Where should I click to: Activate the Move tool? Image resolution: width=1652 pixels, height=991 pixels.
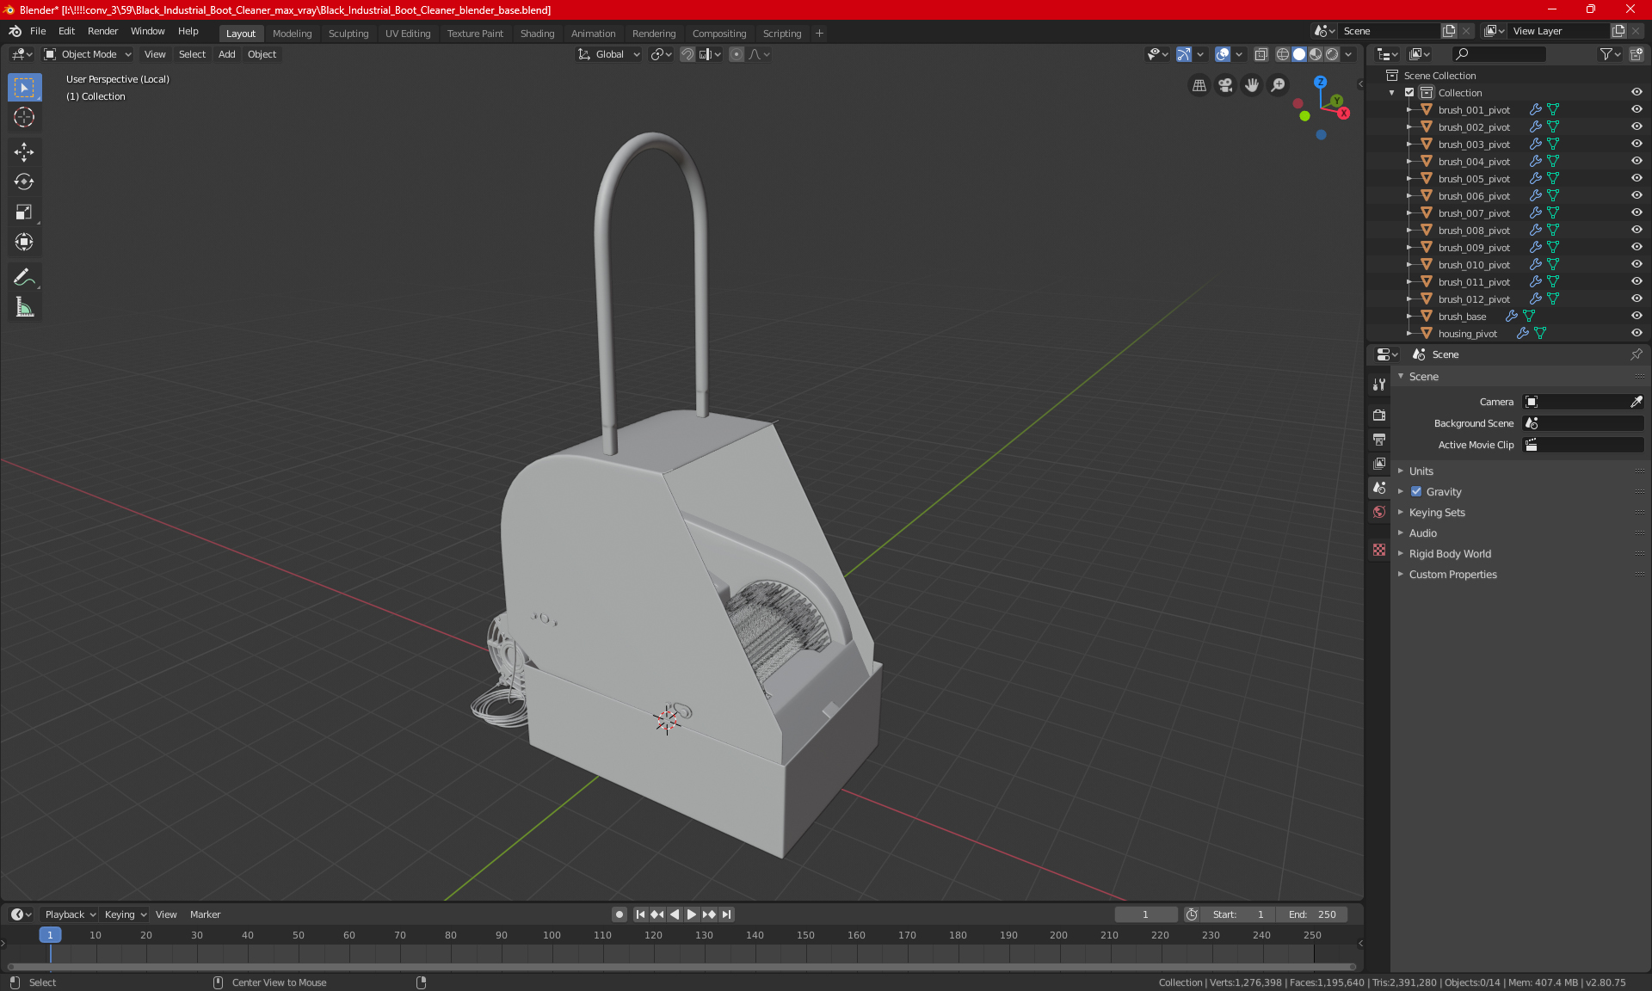point(24,152)
